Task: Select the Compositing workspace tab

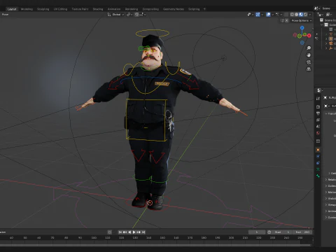Action: pos(150,9)
